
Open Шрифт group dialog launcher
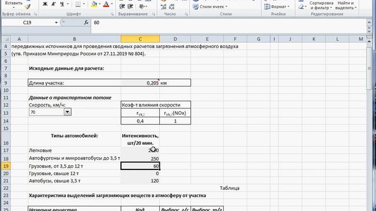point(112,14)
